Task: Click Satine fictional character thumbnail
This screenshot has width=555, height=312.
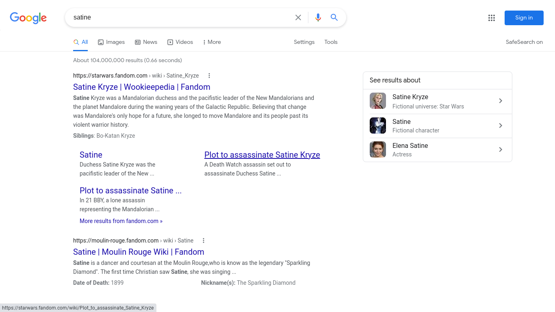Action: click(x=378, y=126)
